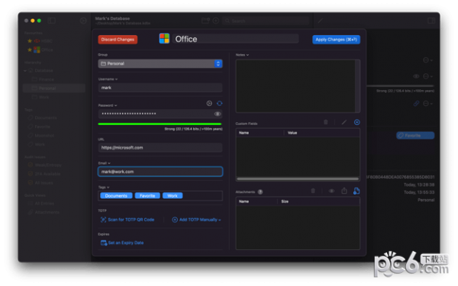Edit custom field with the pencil icon
The height and width of the screenshot is (286, 458).
click(343, 122)
